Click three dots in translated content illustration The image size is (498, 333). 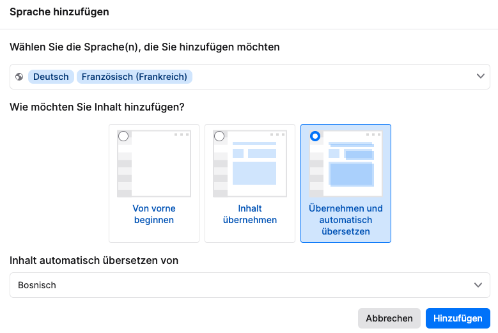tap(373, 134)
